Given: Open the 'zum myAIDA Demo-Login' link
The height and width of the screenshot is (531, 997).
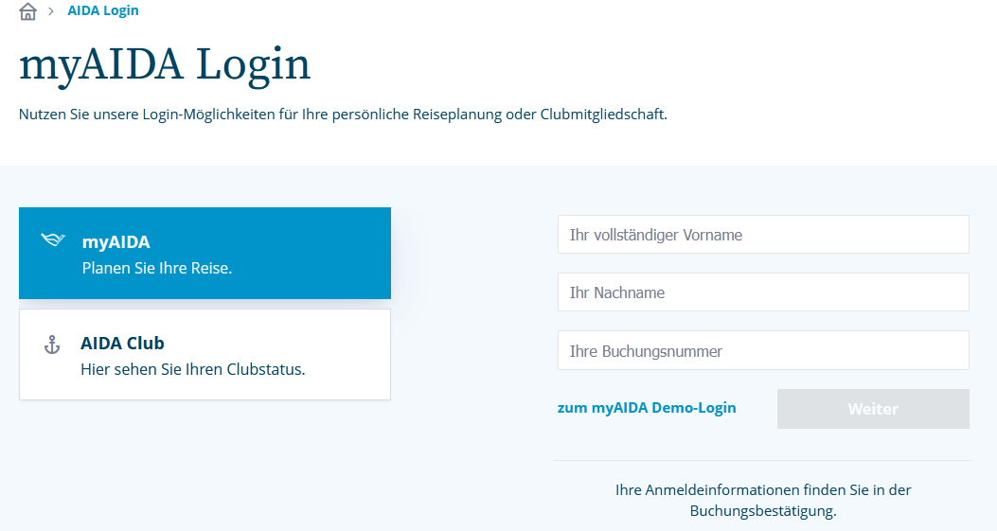Looking at the screenshot, I should 647,408.
